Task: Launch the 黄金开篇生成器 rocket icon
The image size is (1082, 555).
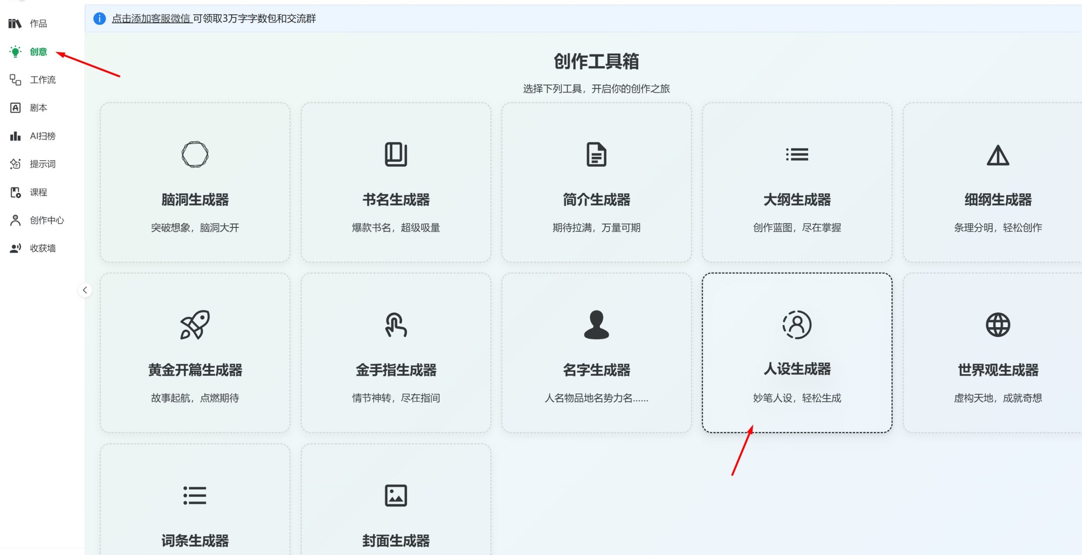Action: coord(194,355)
